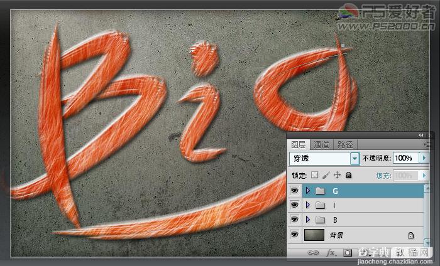440x266 pixels.
Task: Select the G group folder icon
Action: 320,191
